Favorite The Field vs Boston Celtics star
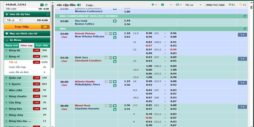 point(115,21)
